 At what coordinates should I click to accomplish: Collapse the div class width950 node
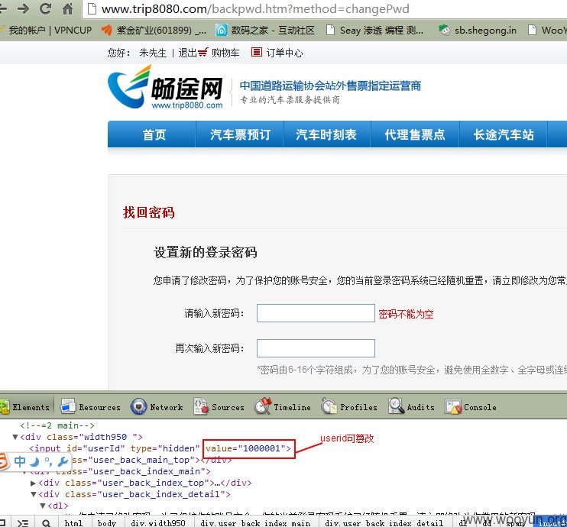click(15, 437)
